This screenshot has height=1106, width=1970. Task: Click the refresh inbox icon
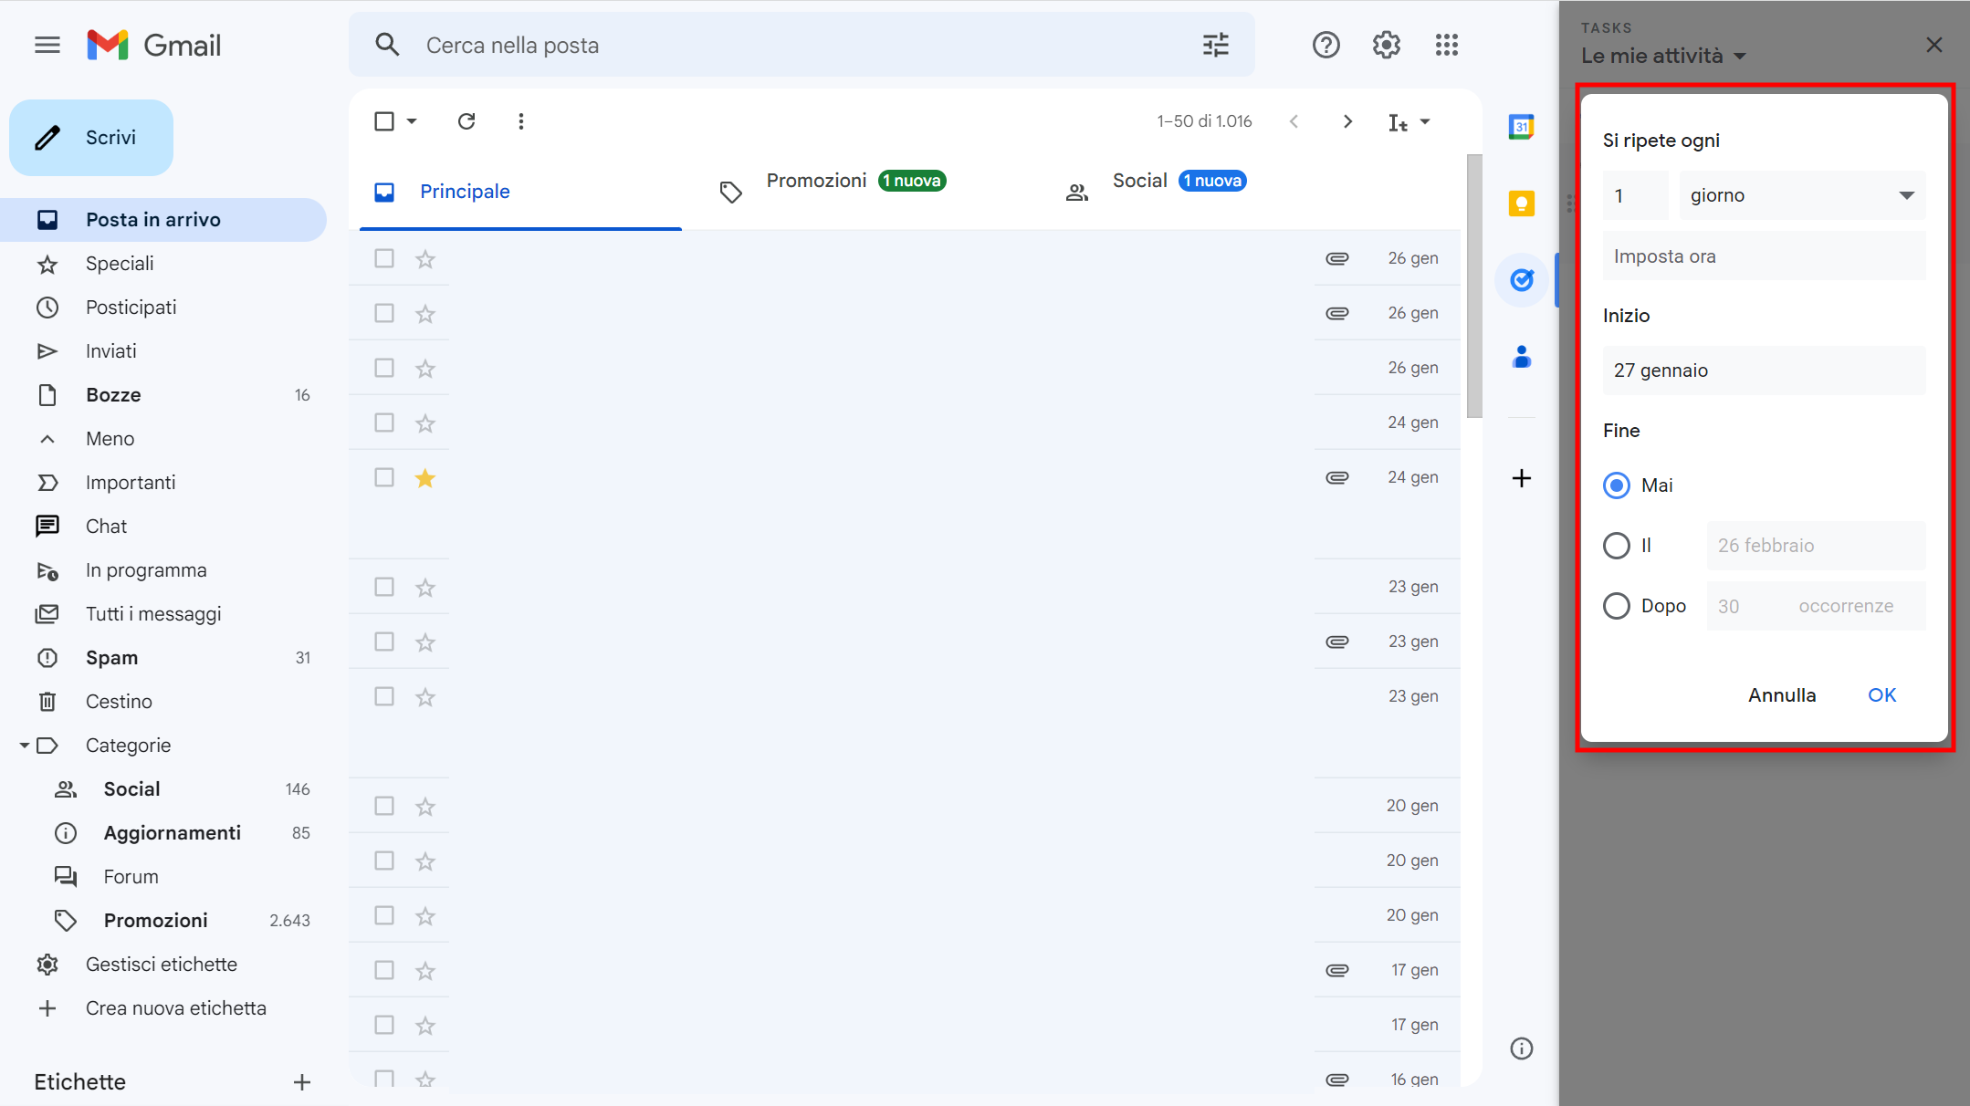pyautogui.click(x=466, y=121)
